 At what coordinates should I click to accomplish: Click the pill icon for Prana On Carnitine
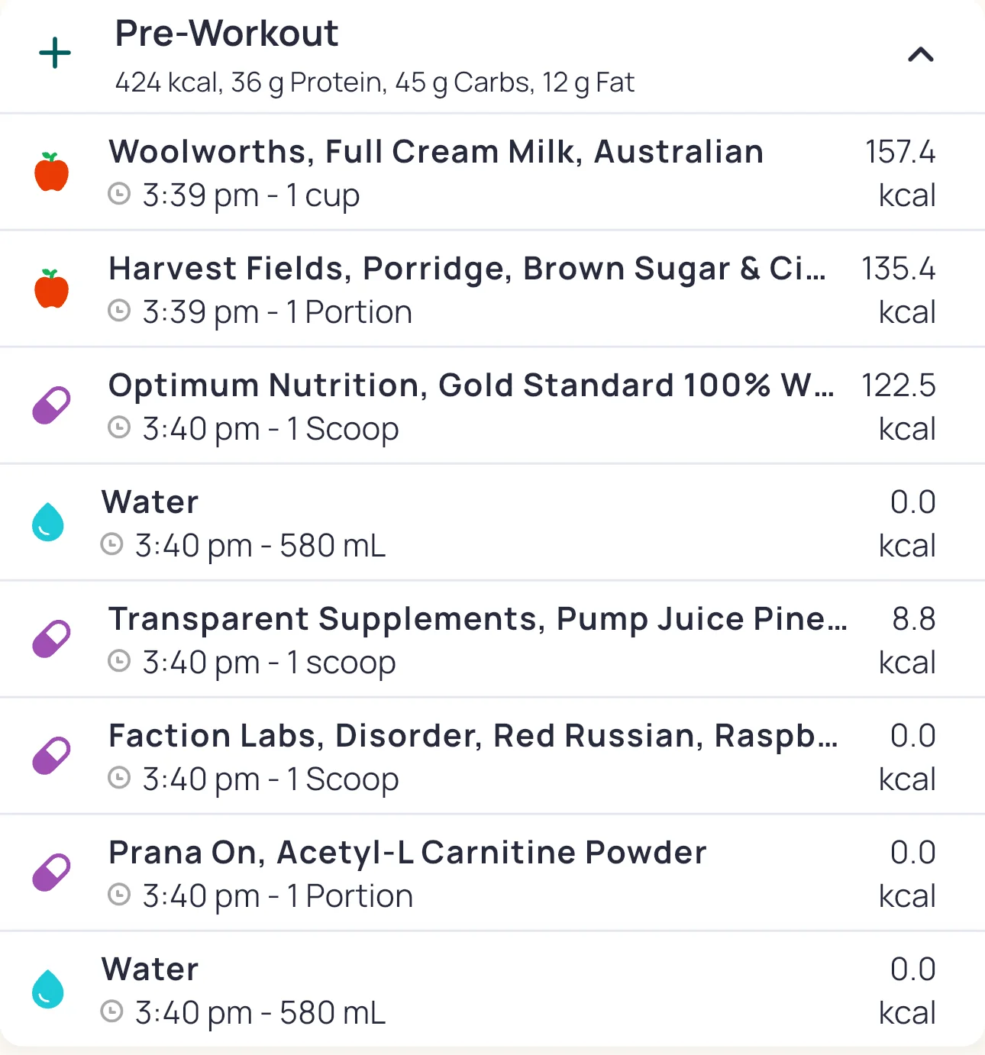51,873
